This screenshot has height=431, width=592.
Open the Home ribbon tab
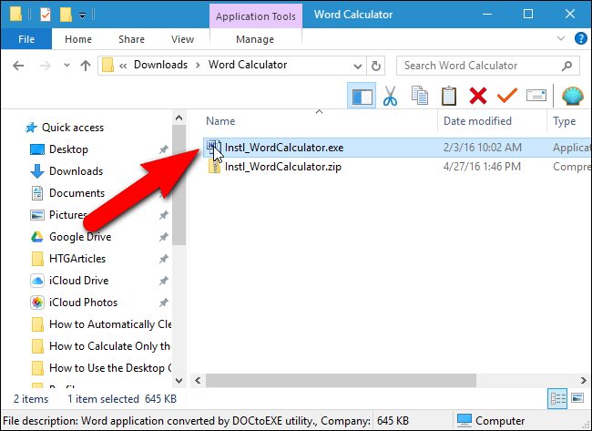click(x=78, y=39)
